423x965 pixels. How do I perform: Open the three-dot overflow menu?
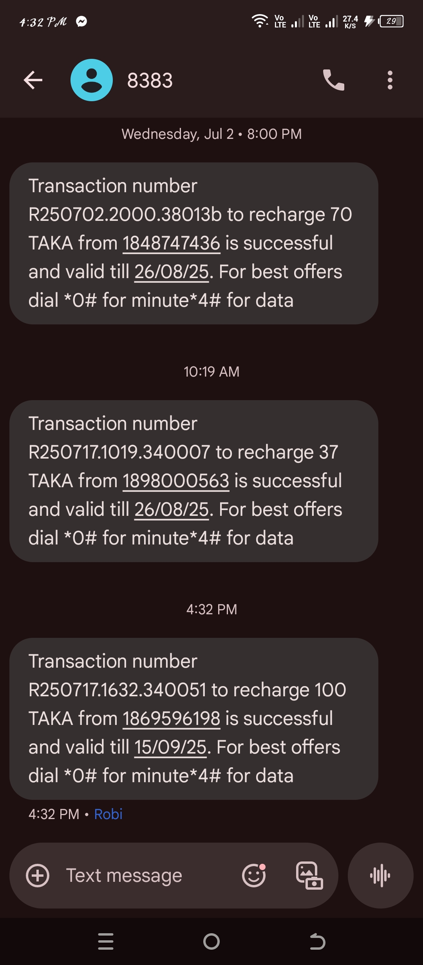pos(390,80)
